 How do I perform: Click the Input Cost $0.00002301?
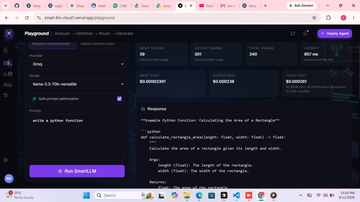[x=152, y=82]
